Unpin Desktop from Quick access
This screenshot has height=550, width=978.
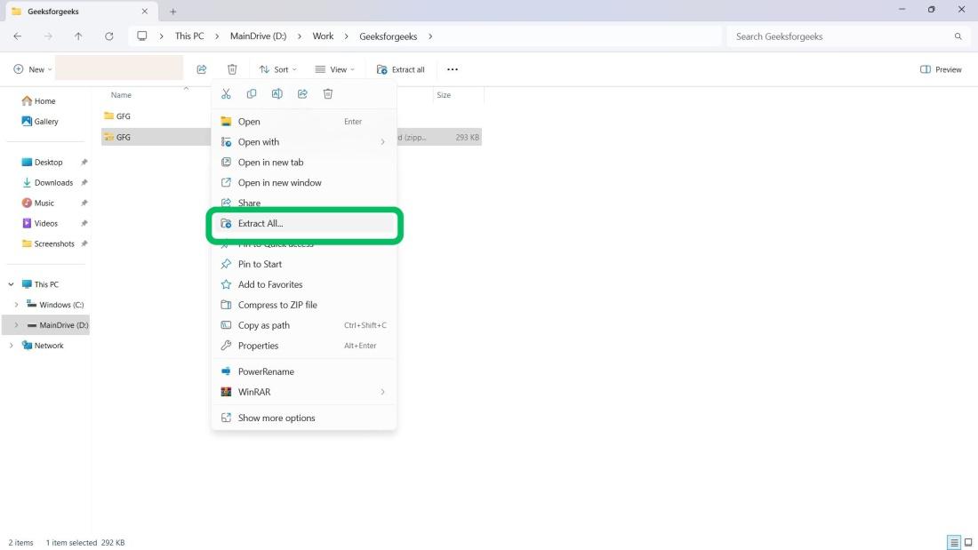tap(84, 162)
